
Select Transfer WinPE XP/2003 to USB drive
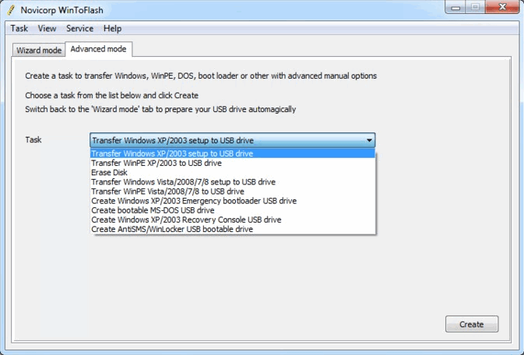click(x=156, y=163)
